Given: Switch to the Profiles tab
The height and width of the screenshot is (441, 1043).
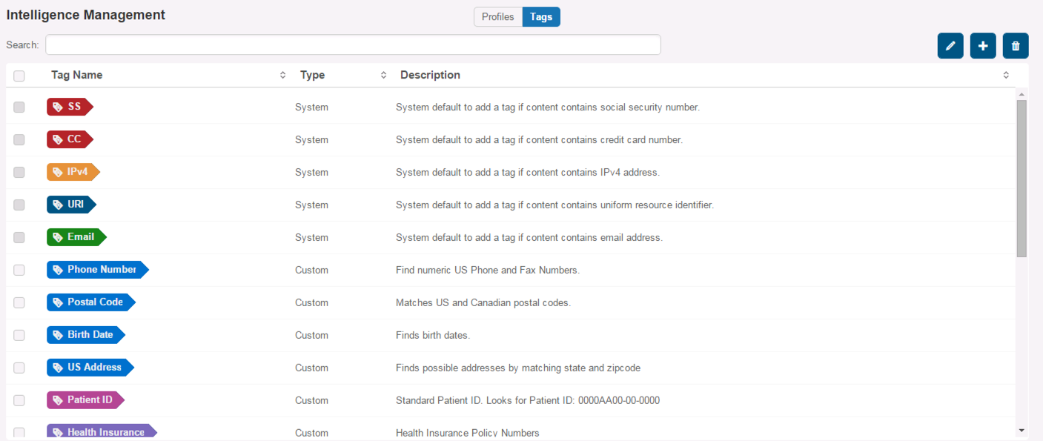Looking at the screenshot, I should tap(498, 16).
